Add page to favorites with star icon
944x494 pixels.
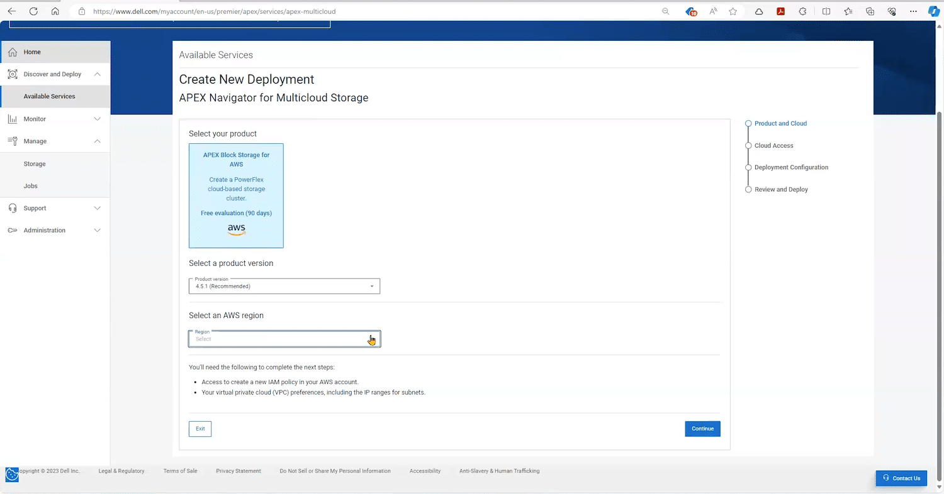click(x=733, y=11)
